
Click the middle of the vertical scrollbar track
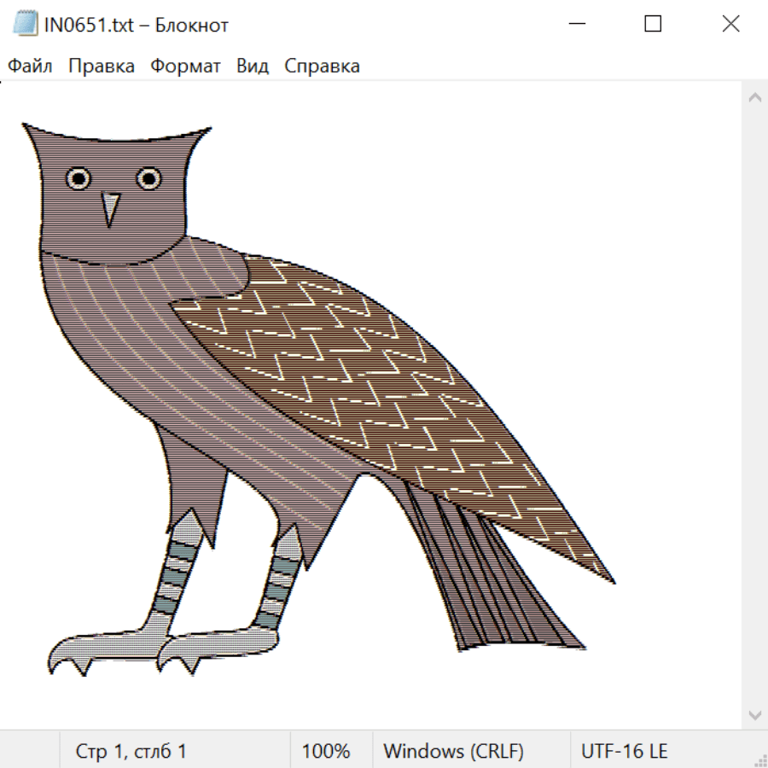tap(754, 405)
